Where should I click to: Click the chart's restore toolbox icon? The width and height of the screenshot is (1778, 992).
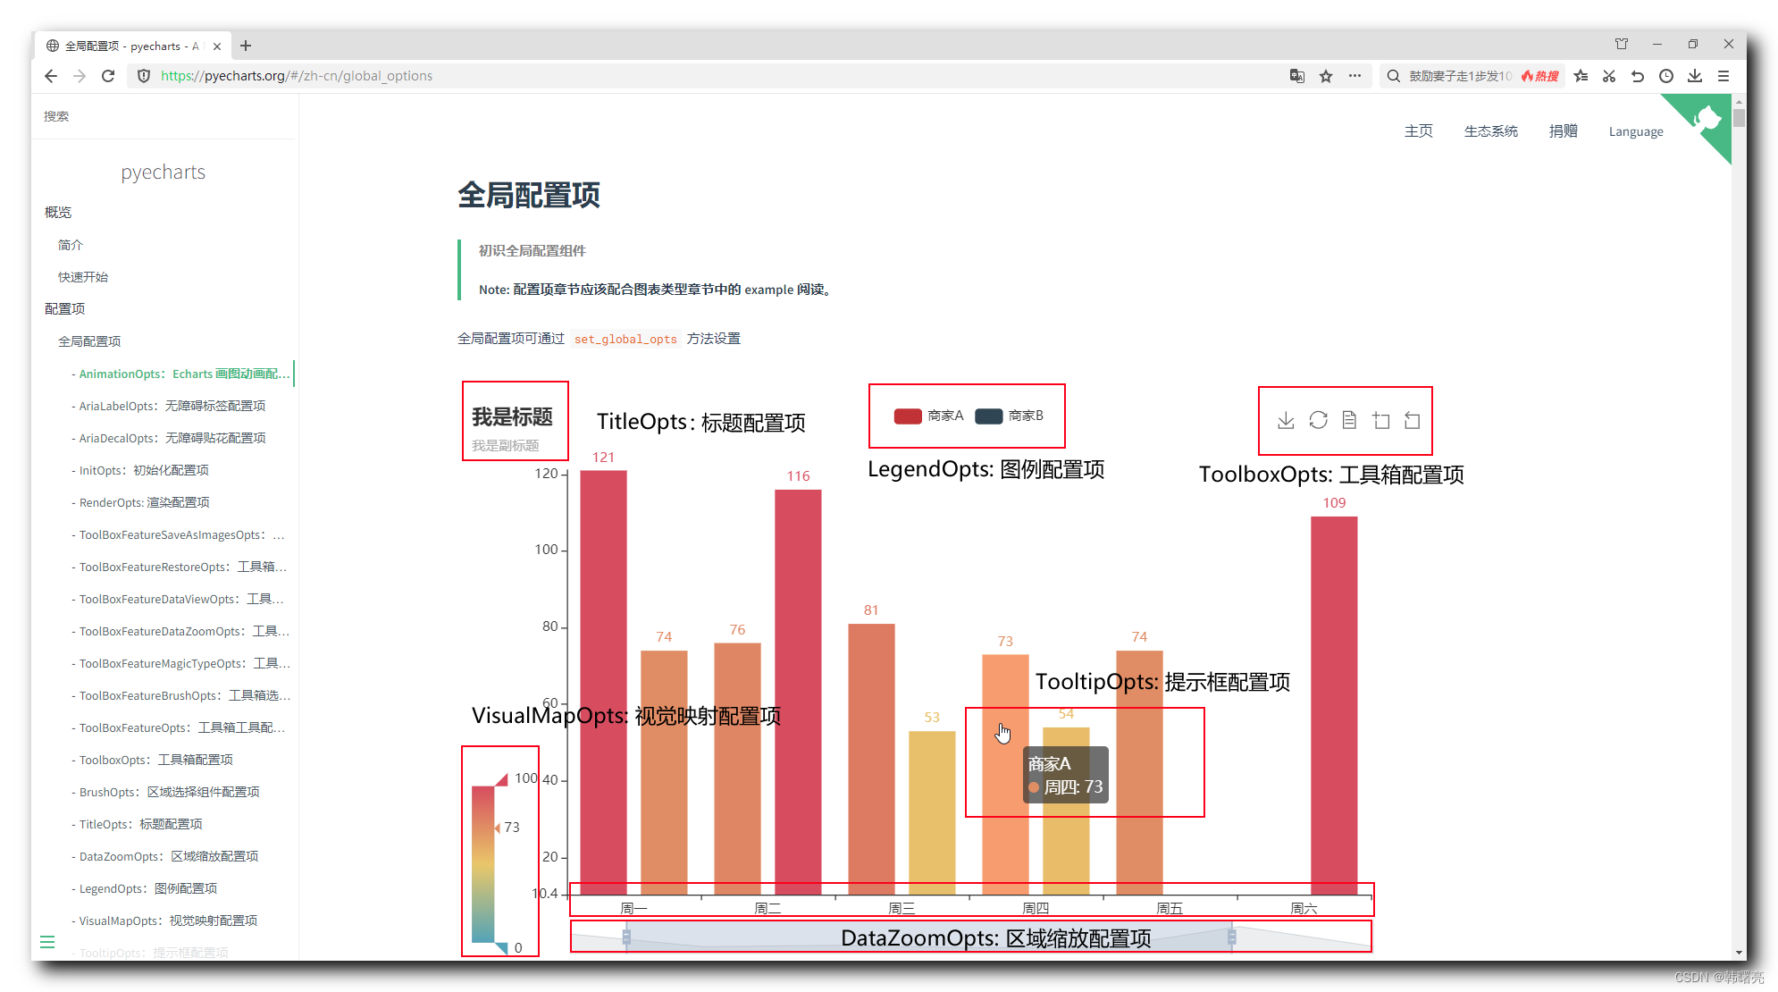coord(1318,420)
